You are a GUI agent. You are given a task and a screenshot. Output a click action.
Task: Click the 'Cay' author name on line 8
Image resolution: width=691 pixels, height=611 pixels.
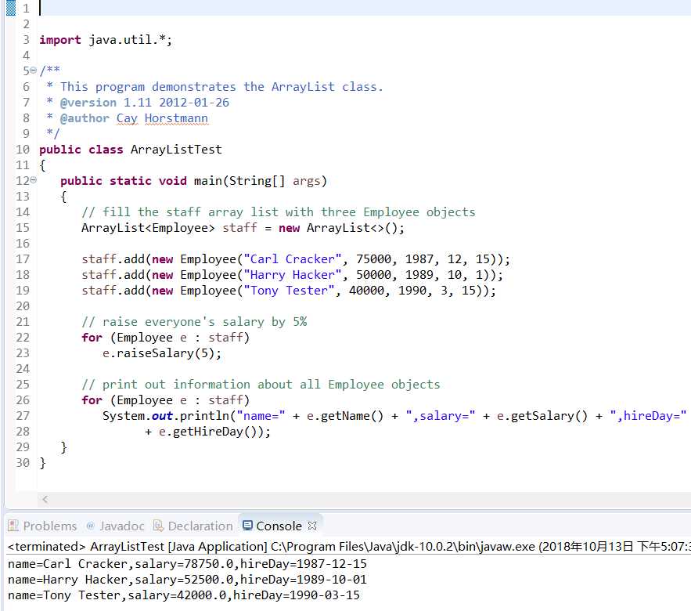(x=127, y=118)
